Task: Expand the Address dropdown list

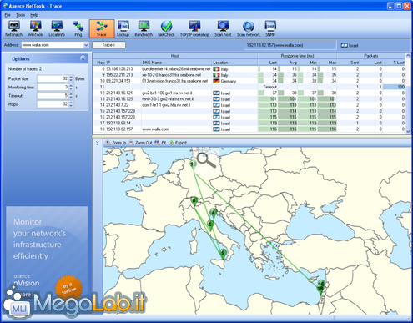Action: coord(86,45)
